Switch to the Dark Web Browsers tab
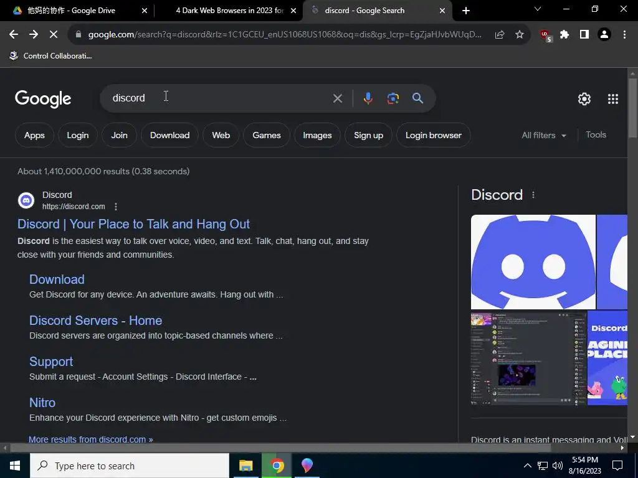638x478 pixels. pyautogui.click(x=229, y=11)
